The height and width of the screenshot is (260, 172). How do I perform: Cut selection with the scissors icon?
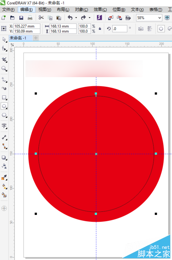pyautogui.click(x=41, y=18)
